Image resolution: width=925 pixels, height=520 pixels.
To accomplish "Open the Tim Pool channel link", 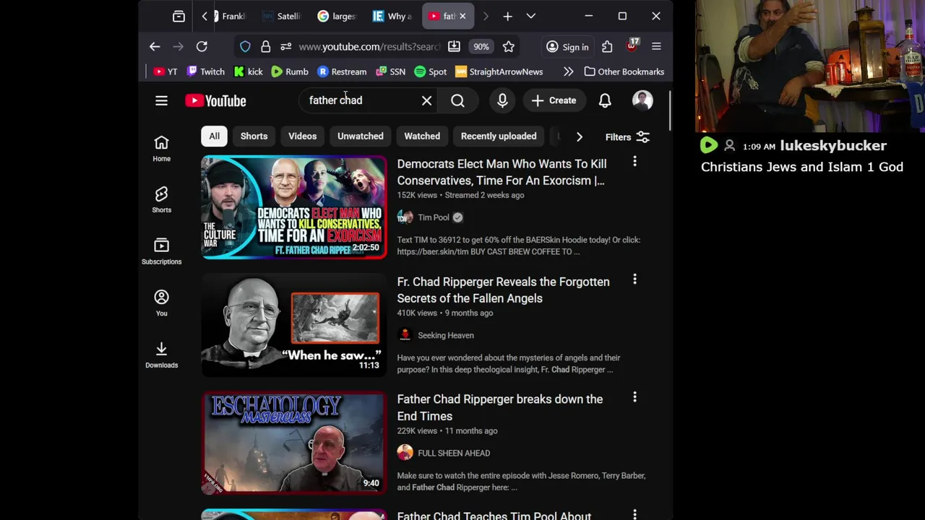I will point(434,217).
